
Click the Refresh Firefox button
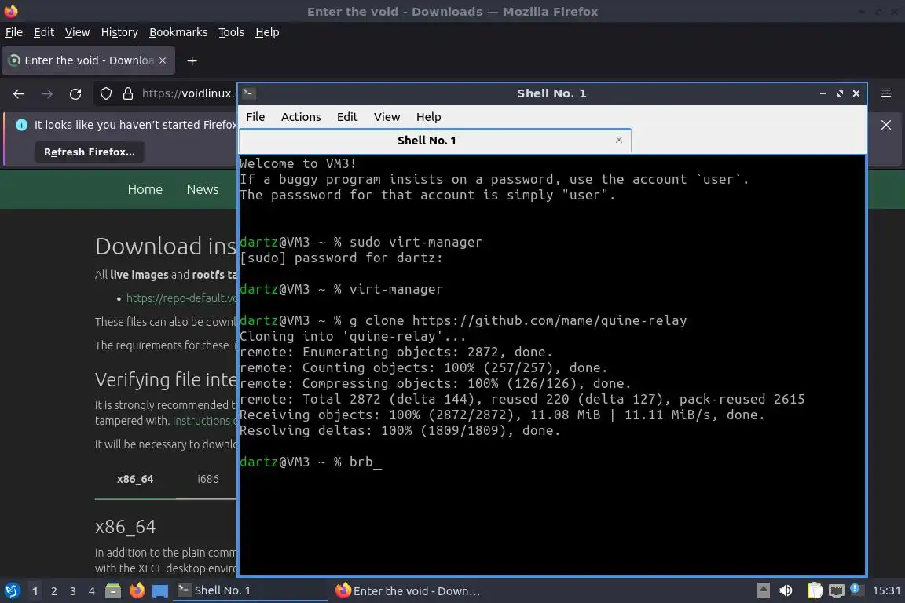pos(90,152)
